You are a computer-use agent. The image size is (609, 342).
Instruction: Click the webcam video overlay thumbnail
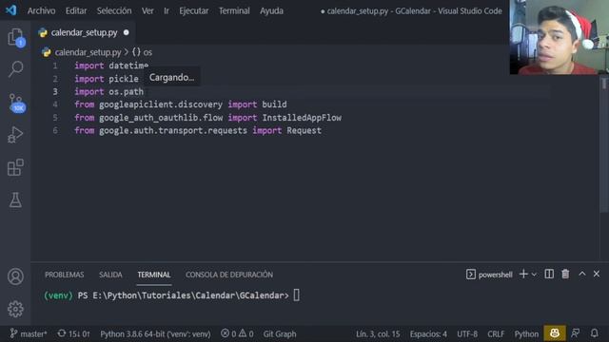[x=559, y=37]
